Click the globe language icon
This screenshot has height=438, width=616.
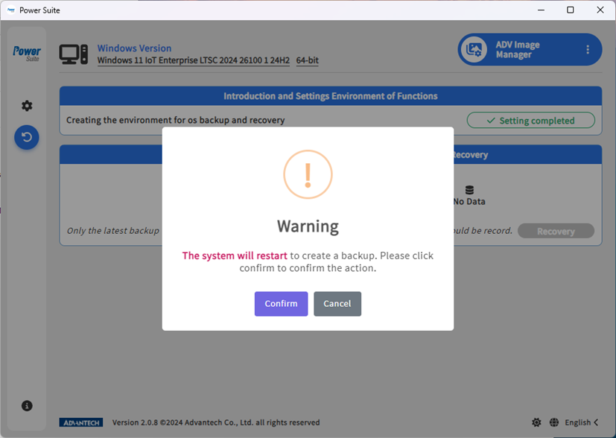coord(554,422)
